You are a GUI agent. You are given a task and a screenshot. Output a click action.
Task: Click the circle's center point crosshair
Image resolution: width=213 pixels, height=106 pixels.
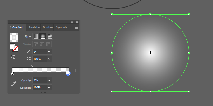150,53
